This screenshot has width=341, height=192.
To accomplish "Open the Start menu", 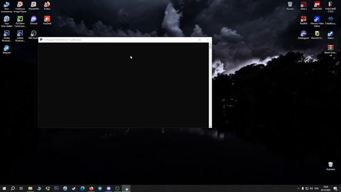I will [4, 188].
